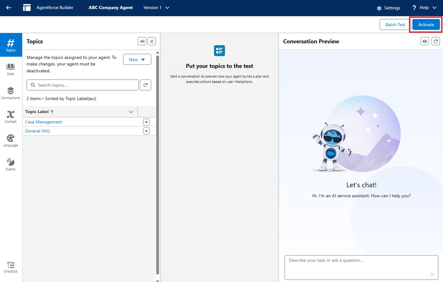Focus the Search topics field

(x=83, y=85)
